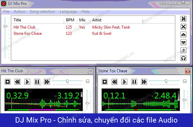Fast forward the Stone Fox Chase deck
The height and width of the screenshot is (127, 193).
pos(144,82)
